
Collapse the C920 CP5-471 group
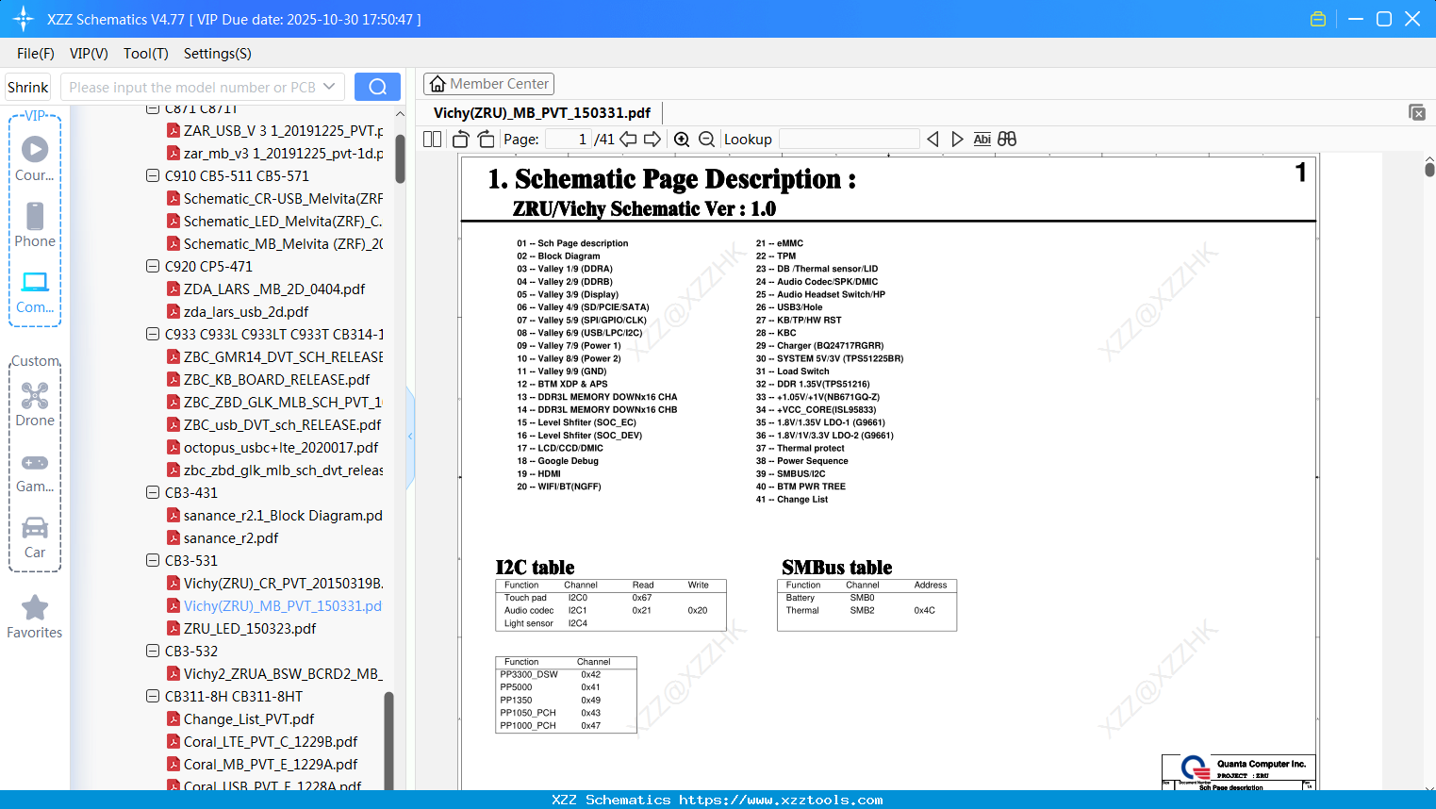(153, 266)
